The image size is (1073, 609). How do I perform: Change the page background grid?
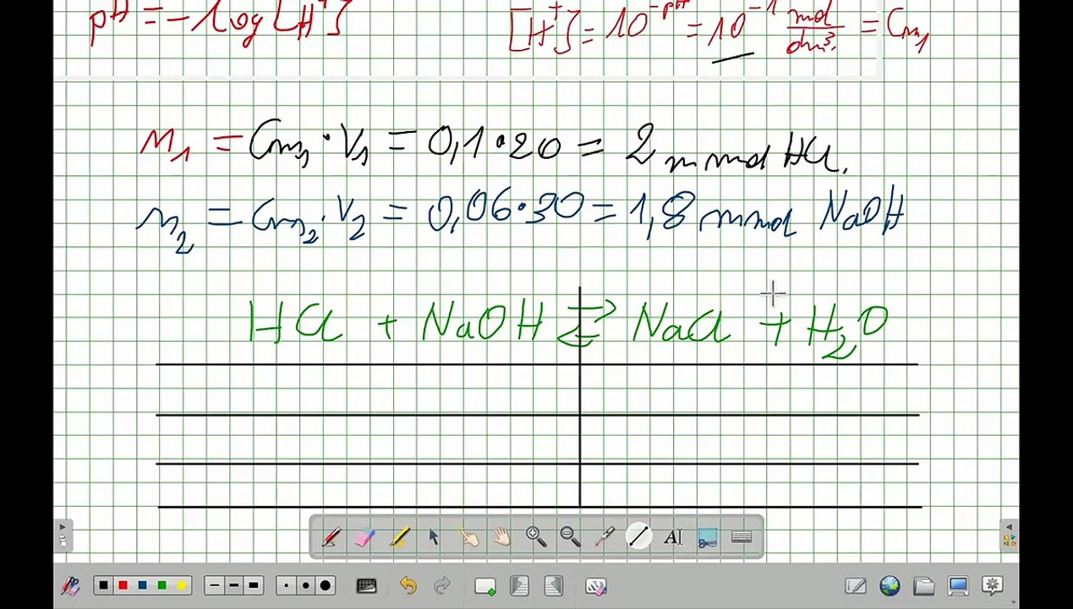pos(366,585)
